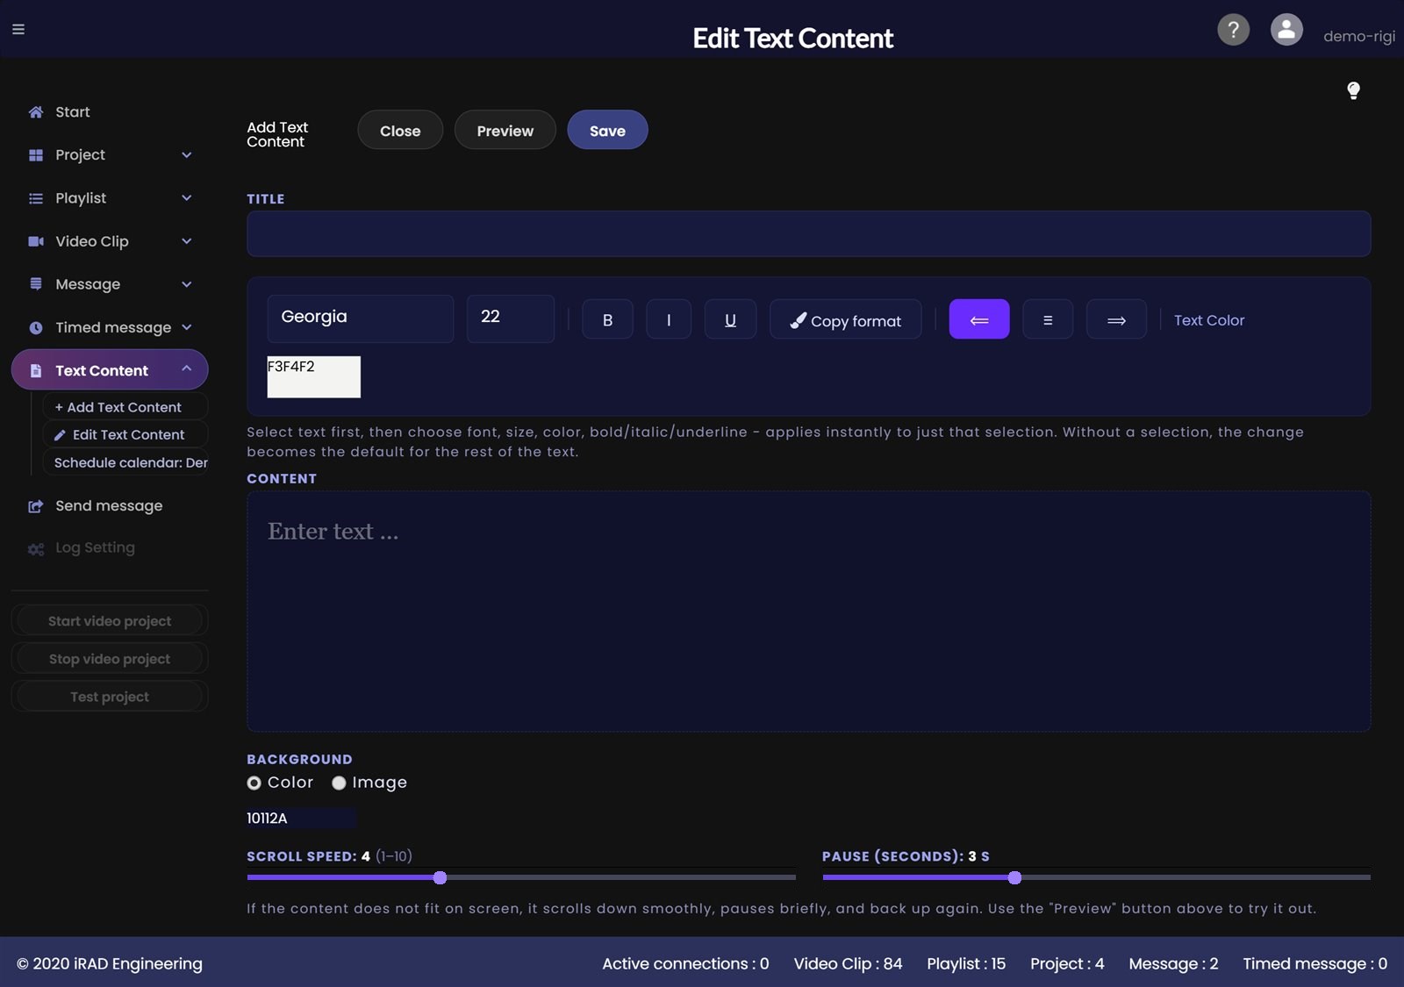This screenshot has width=1404, height=987.
Task: Click the Start home icon
Action: click(x=36, y=112)
